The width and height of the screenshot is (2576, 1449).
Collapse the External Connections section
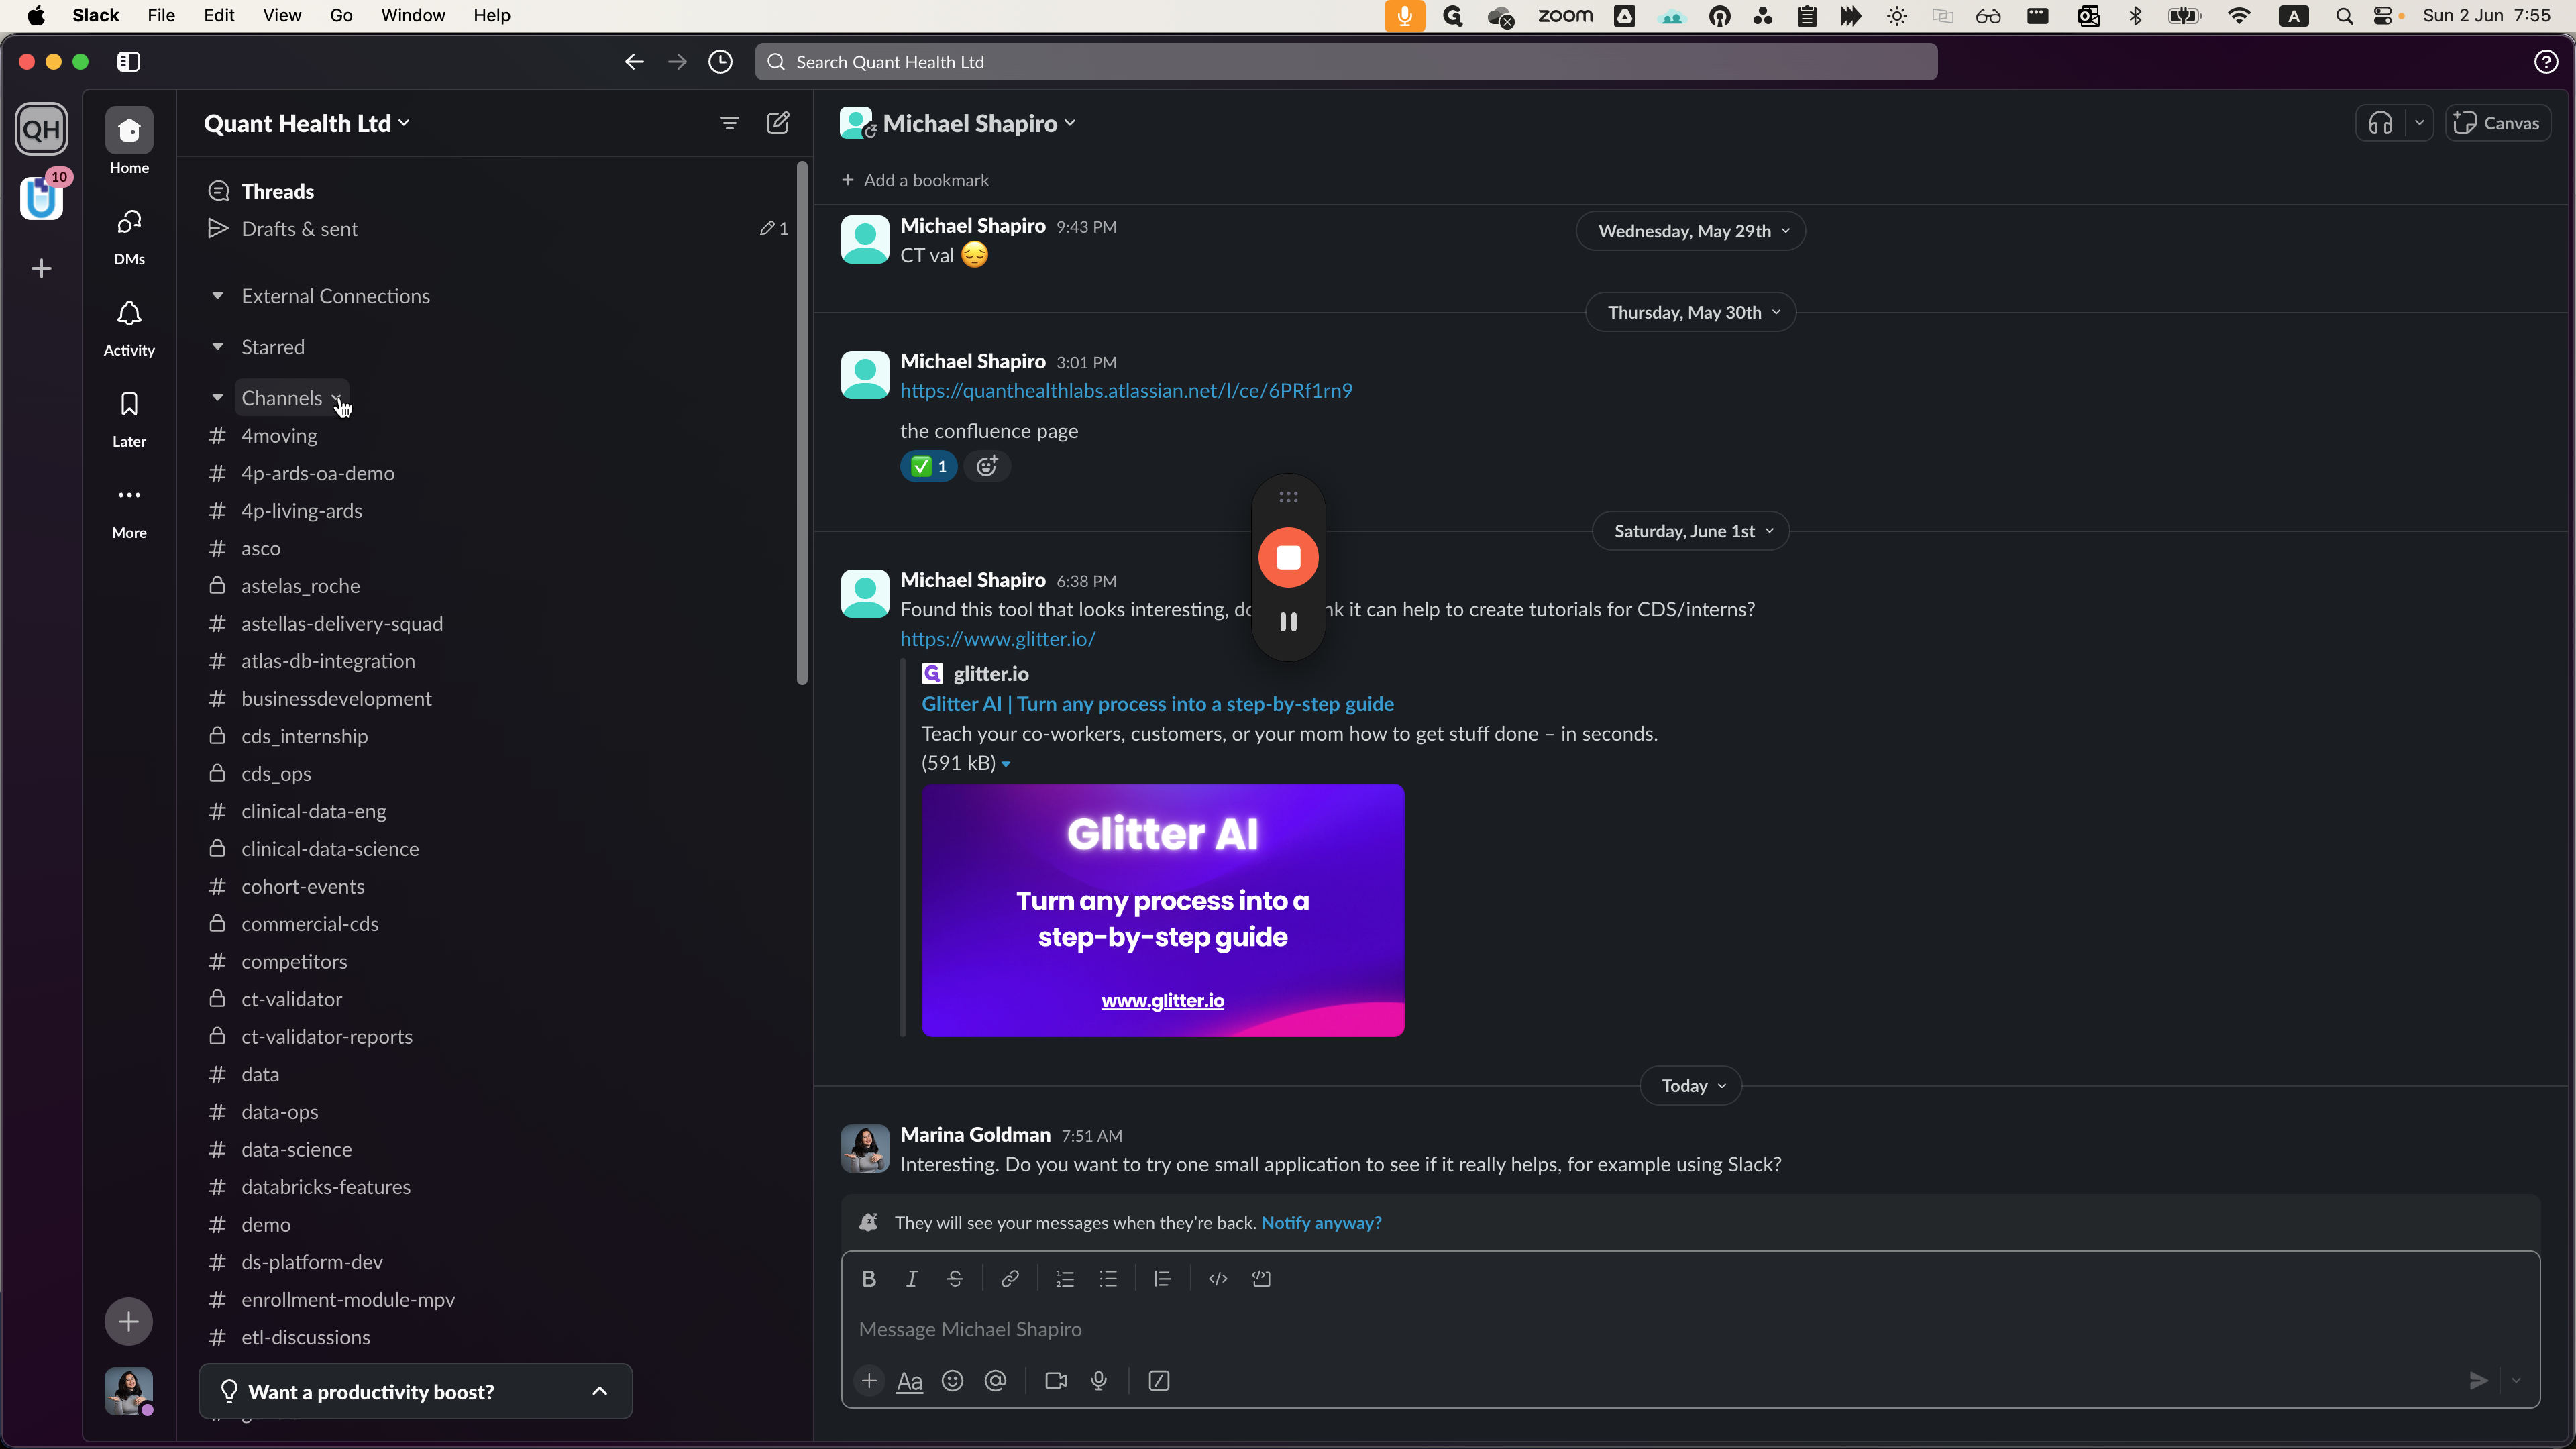[217, 296]
